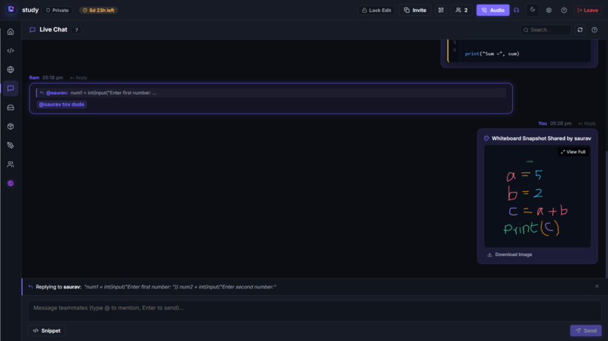Viewport: 608px width, 341px height.
Task: Open the whiteboard pen sidebar icon
Action: [x=11, y=145]
